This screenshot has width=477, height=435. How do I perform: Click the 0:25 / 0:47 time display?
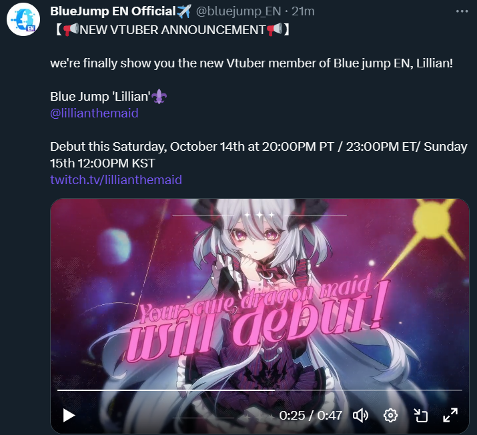[311, 416]
